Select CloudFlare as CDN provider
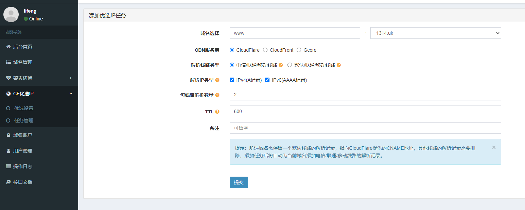The width and height of the screenshot is (525, 210). tap(232, 50)
